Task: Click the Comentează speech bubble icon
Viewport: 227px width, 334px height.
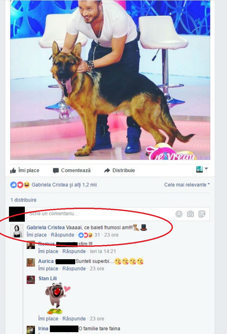Action: click(56, 170)
